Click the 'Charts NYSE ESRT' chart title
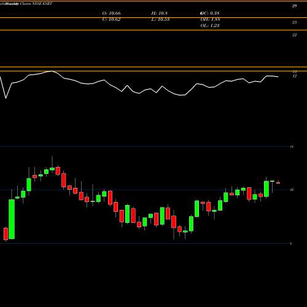Image resolution: width=307 pixels, height=307 pixels. (x=36, y=4)
